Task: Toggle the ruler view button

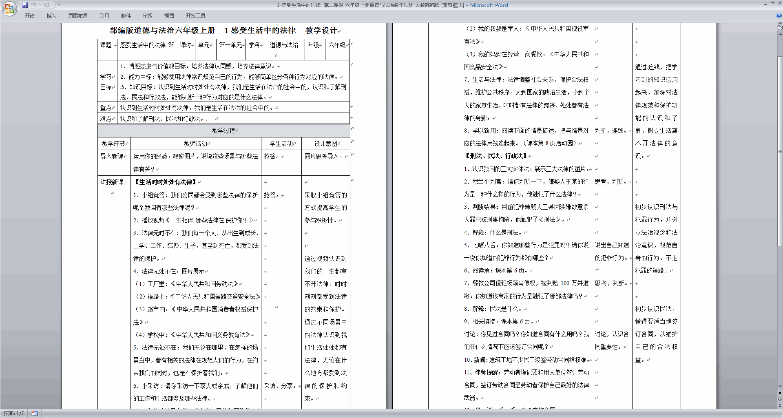Action: [780, 28]
